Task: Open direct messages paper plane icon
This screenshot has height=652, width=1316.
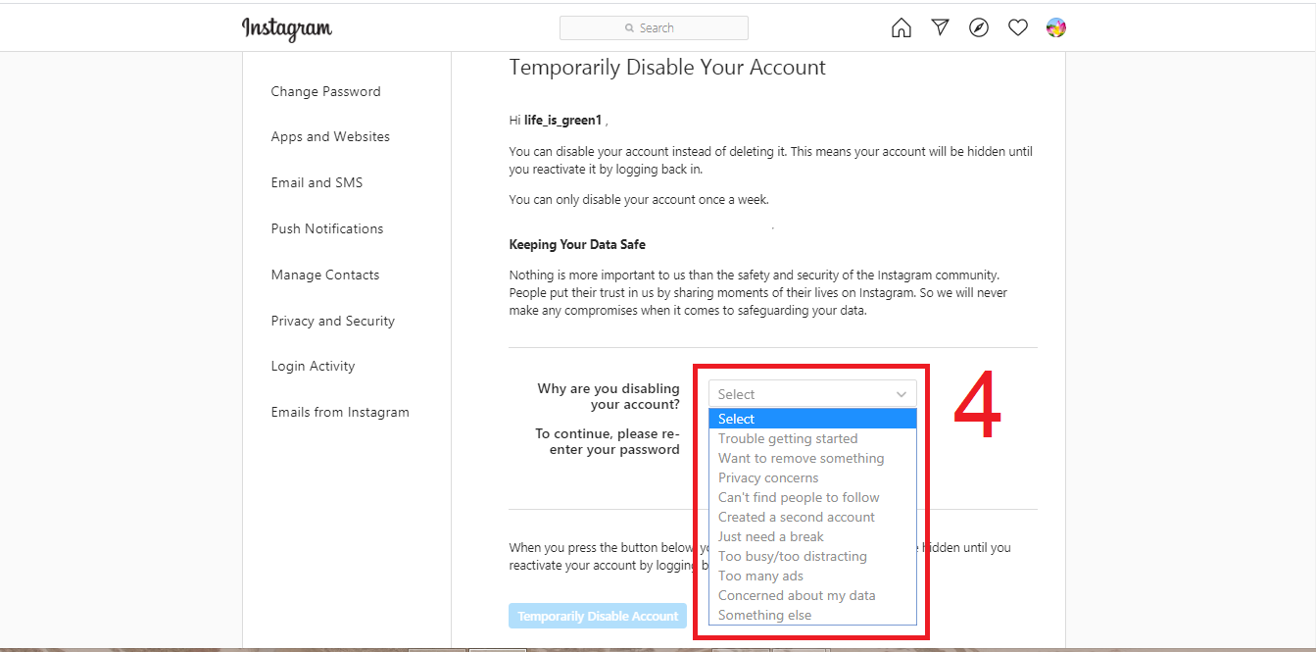Action: (940, 27)
